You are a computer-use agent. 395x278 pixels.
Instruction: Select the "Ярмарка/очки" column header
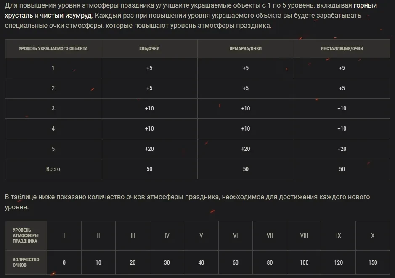pos(246,48)
